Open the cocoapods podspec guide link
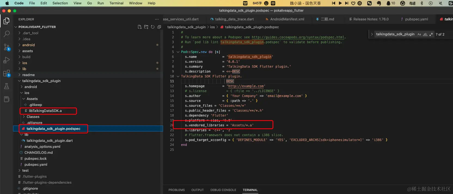Image resolution: width=453 pixels, height=194 pixels. [x=298, y=37]
